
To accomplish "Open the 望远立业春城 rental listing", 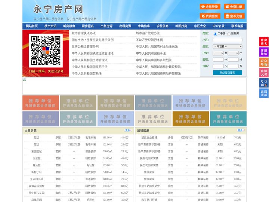I will point(149,138).
